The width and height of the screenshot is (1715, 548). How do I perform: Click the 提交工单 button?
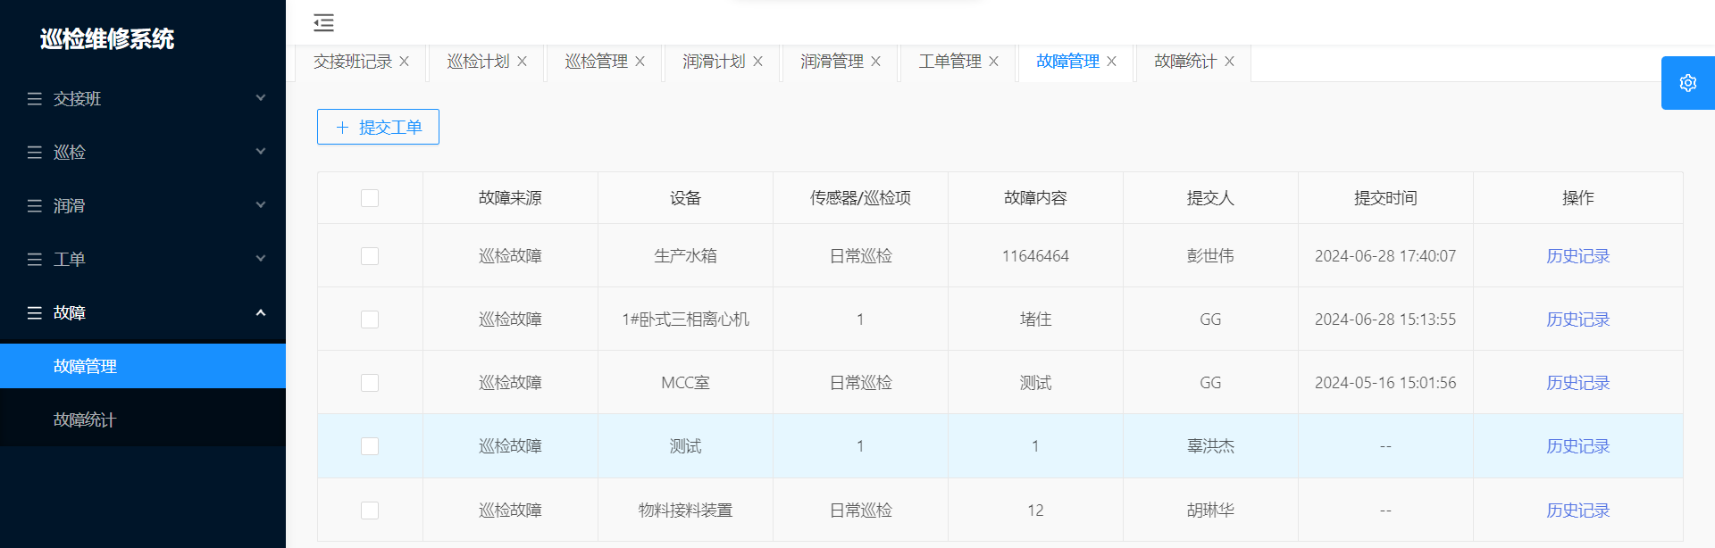click(x=378, y=127)
